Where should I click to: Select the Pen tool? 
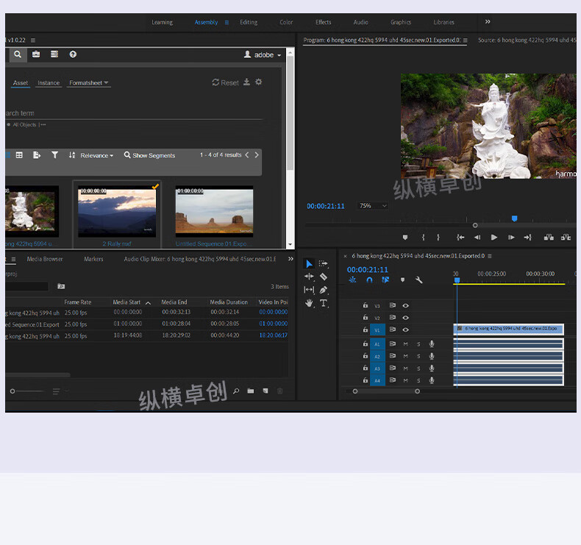(324, 290)
